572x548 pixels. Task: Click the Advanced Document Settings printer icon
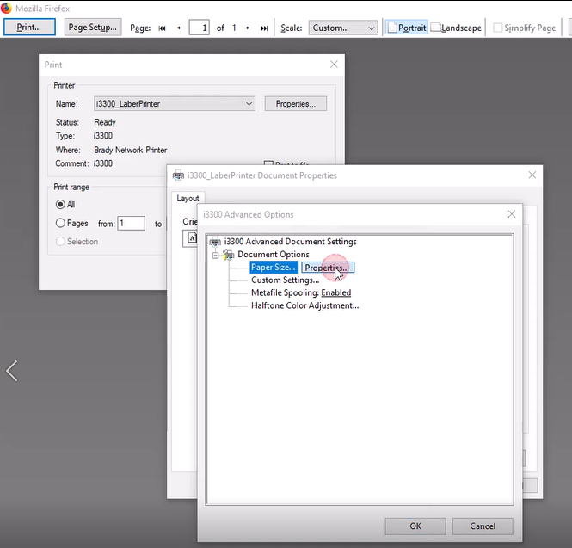pos(215,242)
